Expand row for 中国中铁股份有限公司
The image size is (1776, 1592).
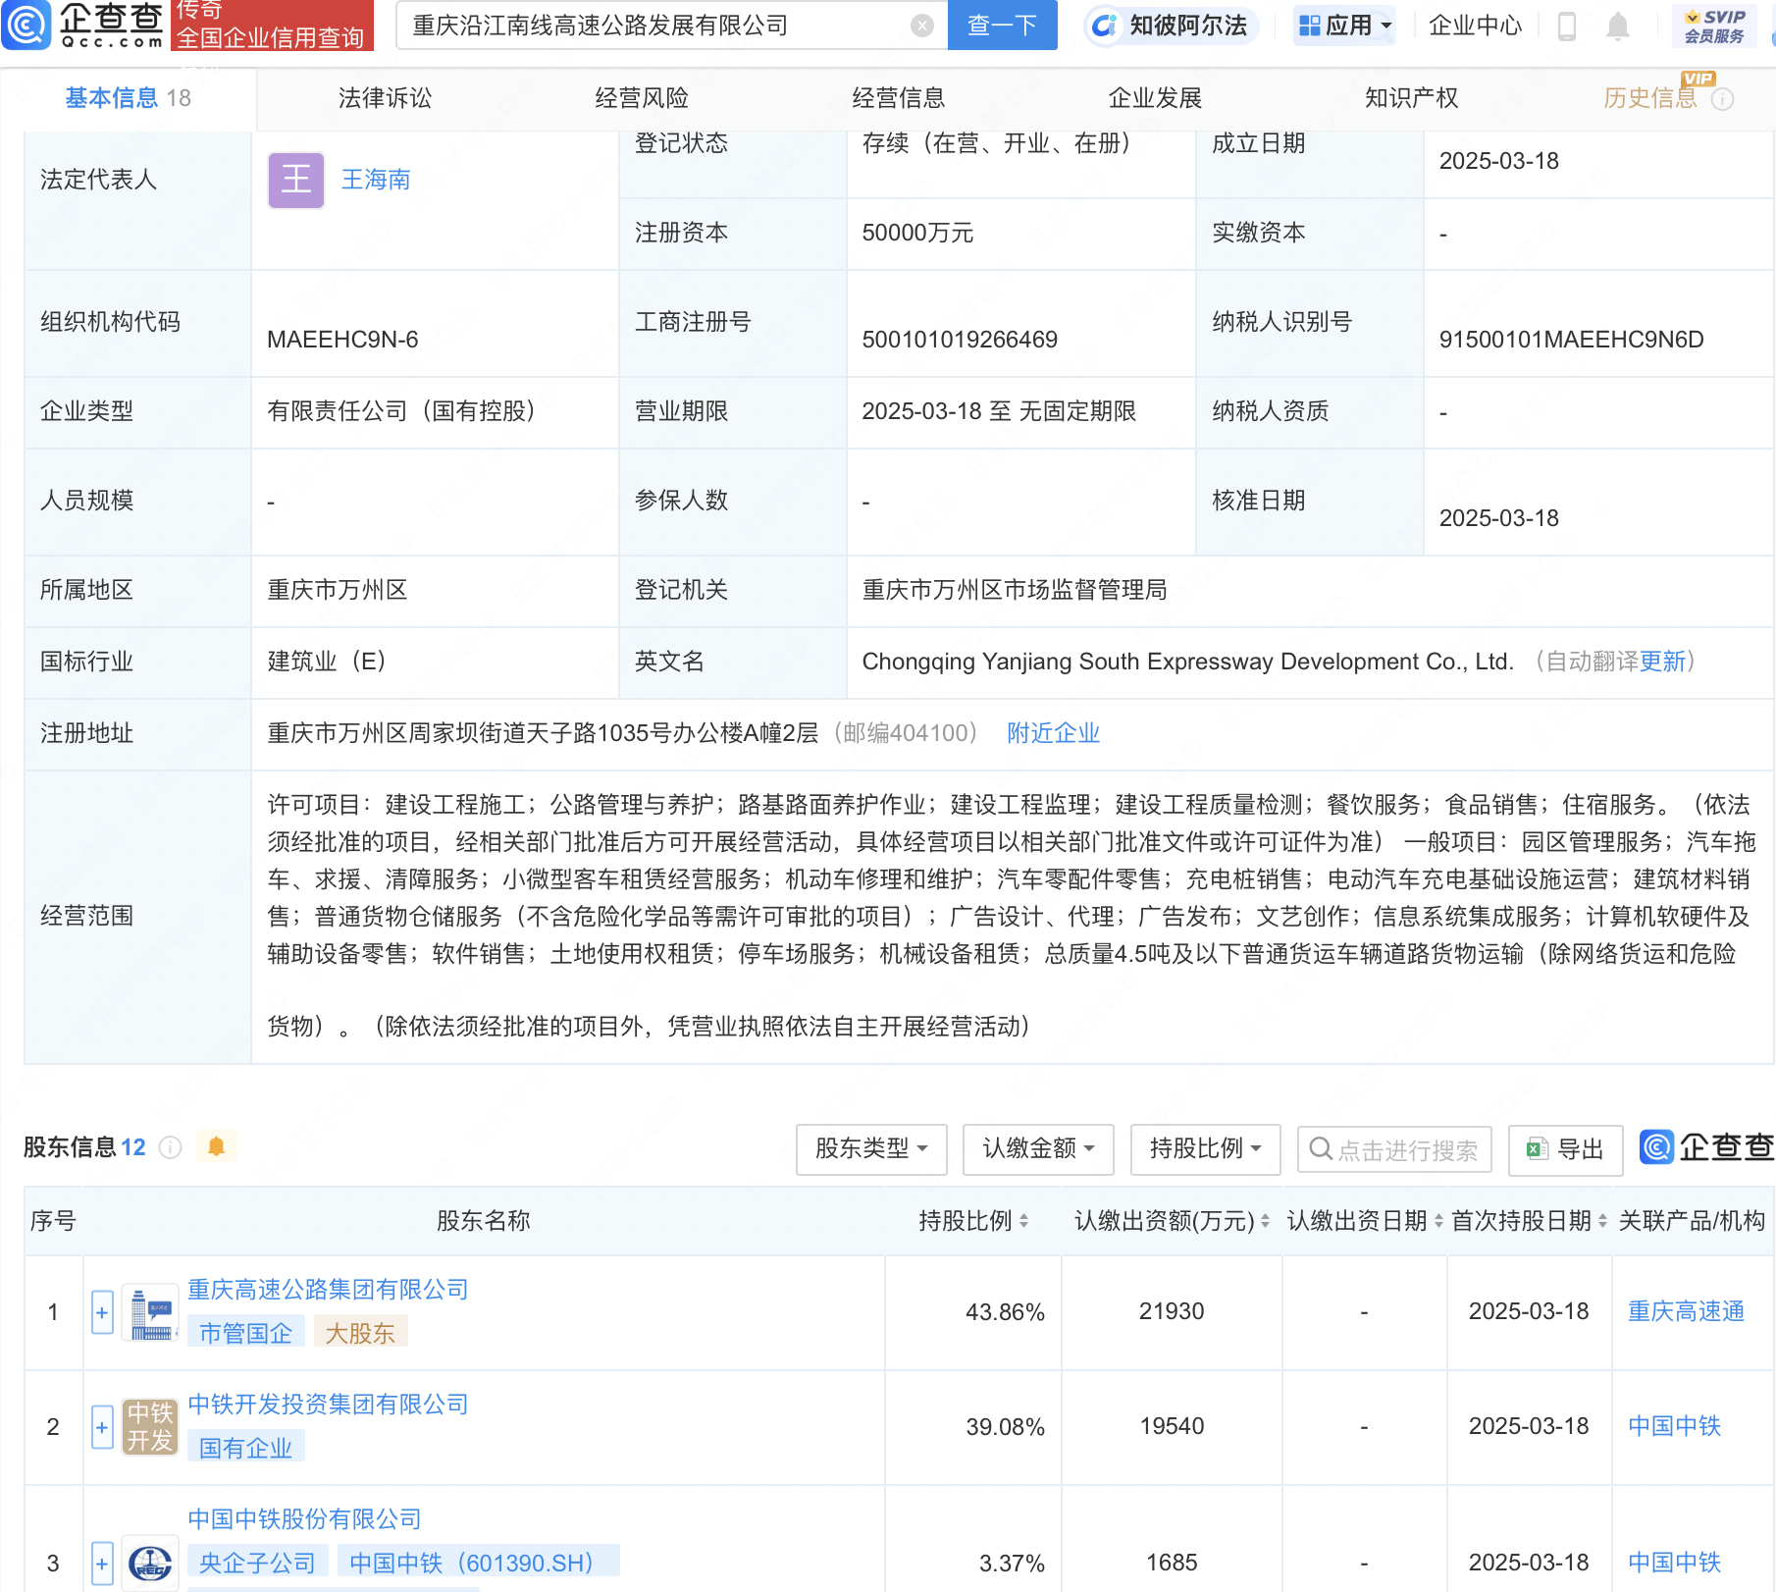point(102,1564)
